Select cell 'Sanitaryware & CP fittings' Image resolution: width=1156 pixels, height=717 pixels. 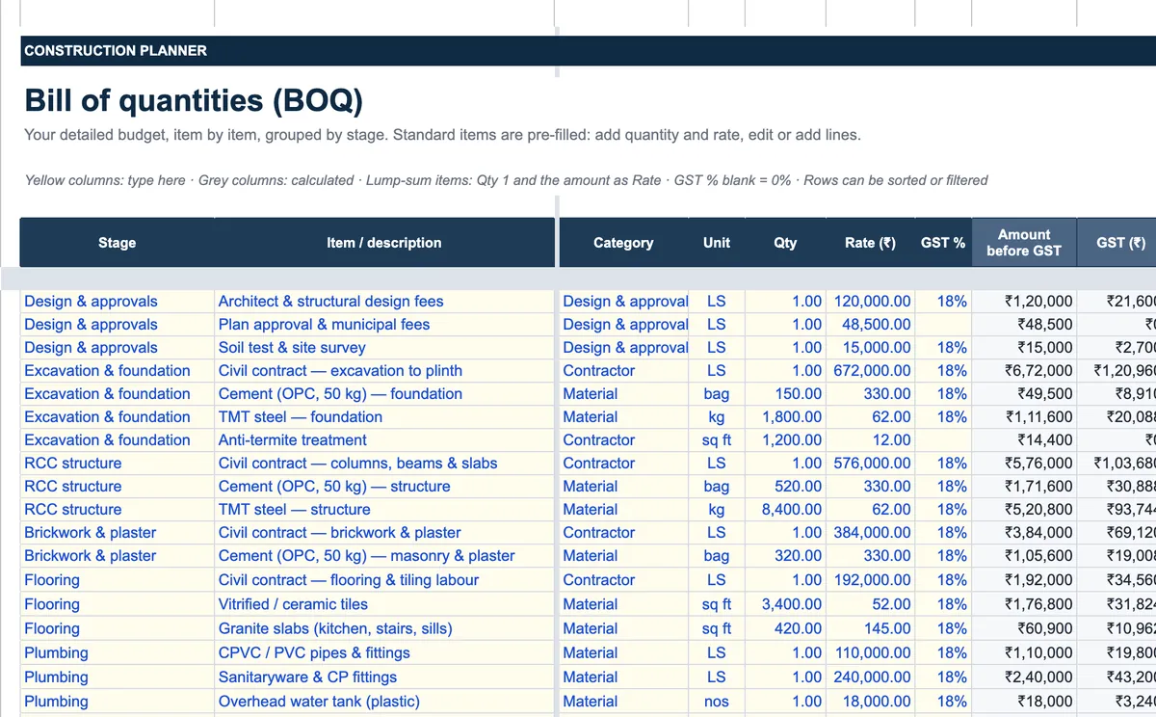(384, 677)
